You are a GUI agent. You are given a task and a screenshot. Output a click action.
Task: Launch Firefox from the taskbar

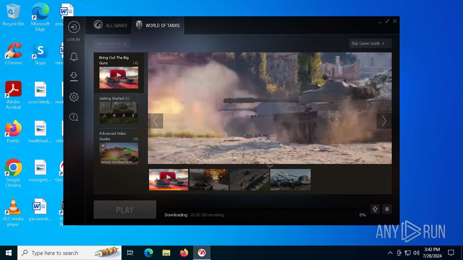(184, 253)
